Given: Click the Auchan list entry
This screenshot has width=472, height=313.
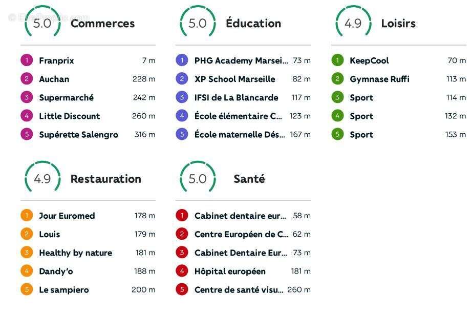Looking at the screenshot, I should point(54,79).
